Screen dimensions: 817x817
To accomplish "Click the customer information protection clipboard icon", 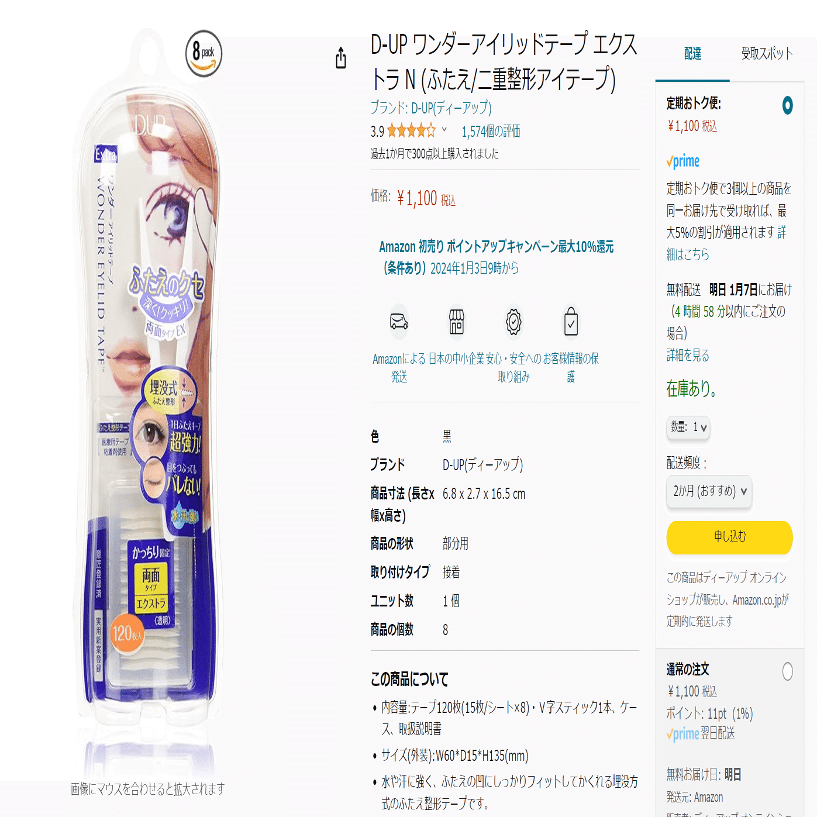I will click(x=571, y=321).
